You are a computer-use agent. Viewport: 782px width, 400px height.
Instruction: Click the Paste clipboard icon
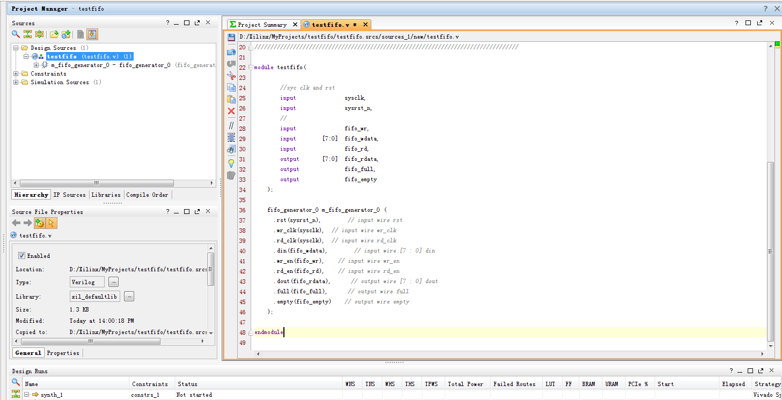point(231,99)
